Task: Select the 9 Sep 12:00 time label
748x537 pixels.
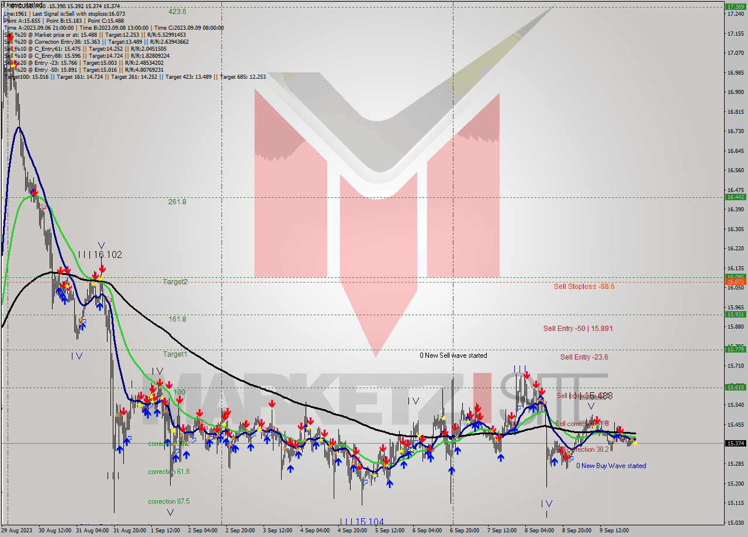Action: click(x=614, y=531)
